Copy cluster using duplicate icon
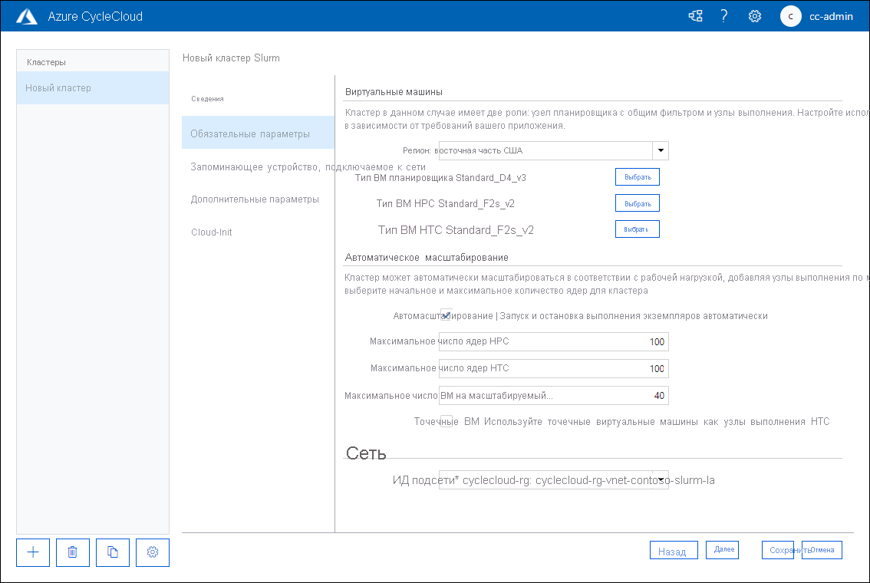 (x=113, y=552)
